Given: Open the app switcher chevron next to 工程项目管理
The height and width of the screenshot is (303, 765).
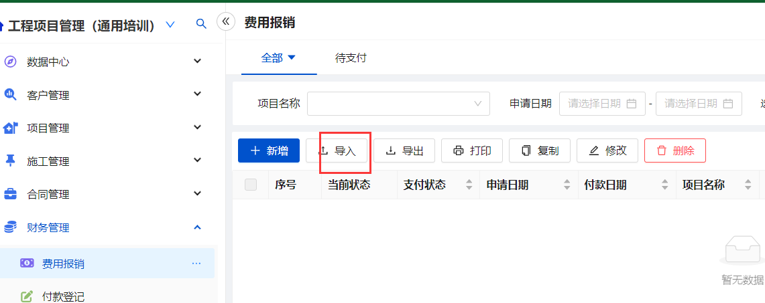Looking at the screenshot, I should 170,25.
